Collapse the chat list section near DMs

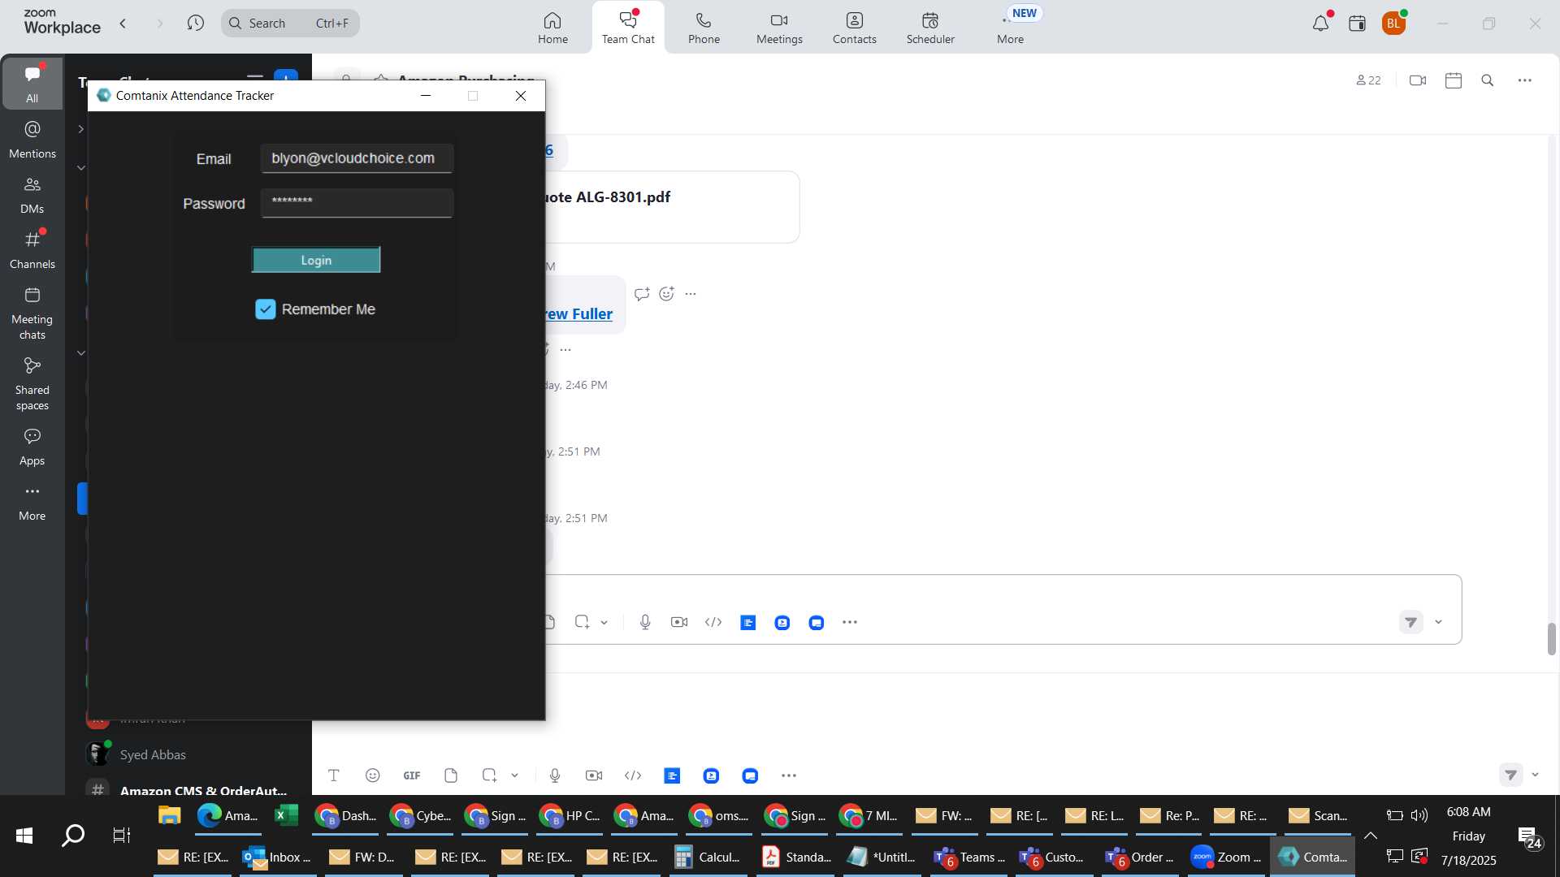pyautogui.click(x=81, y=167)
